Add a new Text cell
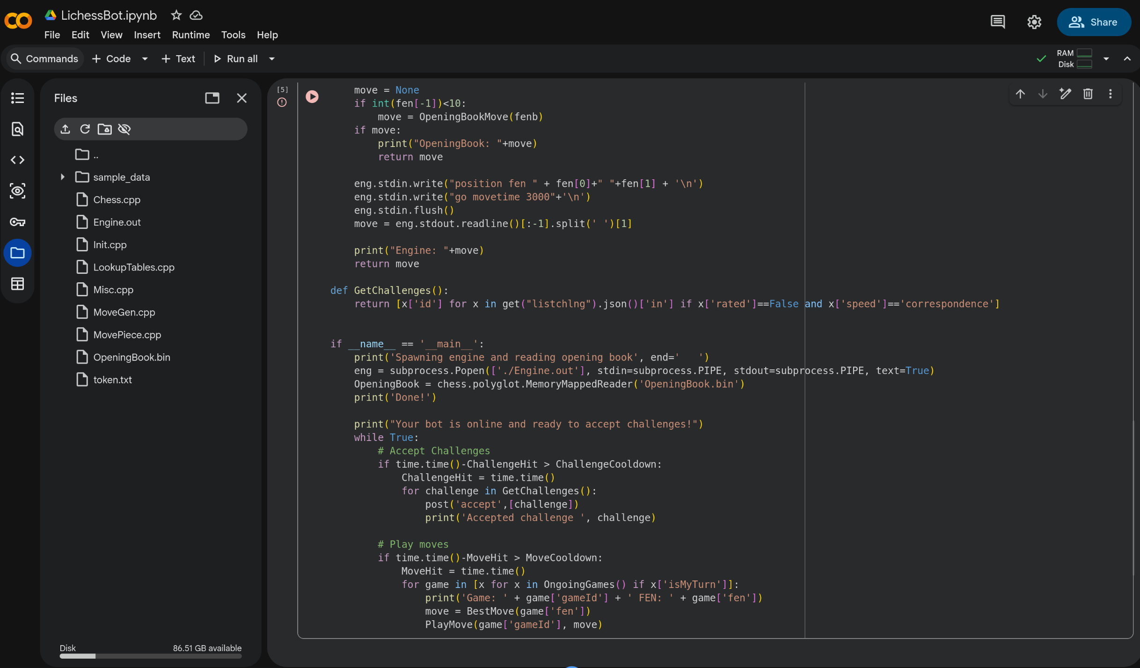This screenshot has width=1140, height=668. (178, 59)
